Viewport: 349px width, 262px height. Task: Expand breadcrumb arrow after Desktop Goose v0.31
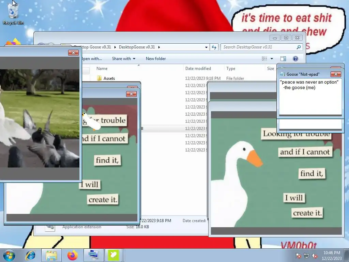coord(115,47)
